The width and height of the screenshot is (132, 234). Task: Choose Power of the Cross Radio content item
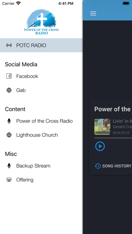(41, 121)
